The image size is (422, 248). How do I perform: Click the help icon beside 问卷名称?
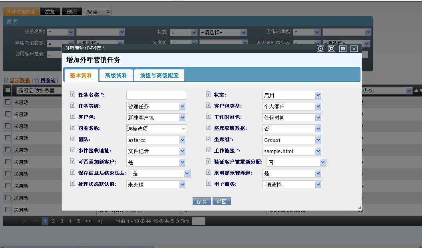73,128
